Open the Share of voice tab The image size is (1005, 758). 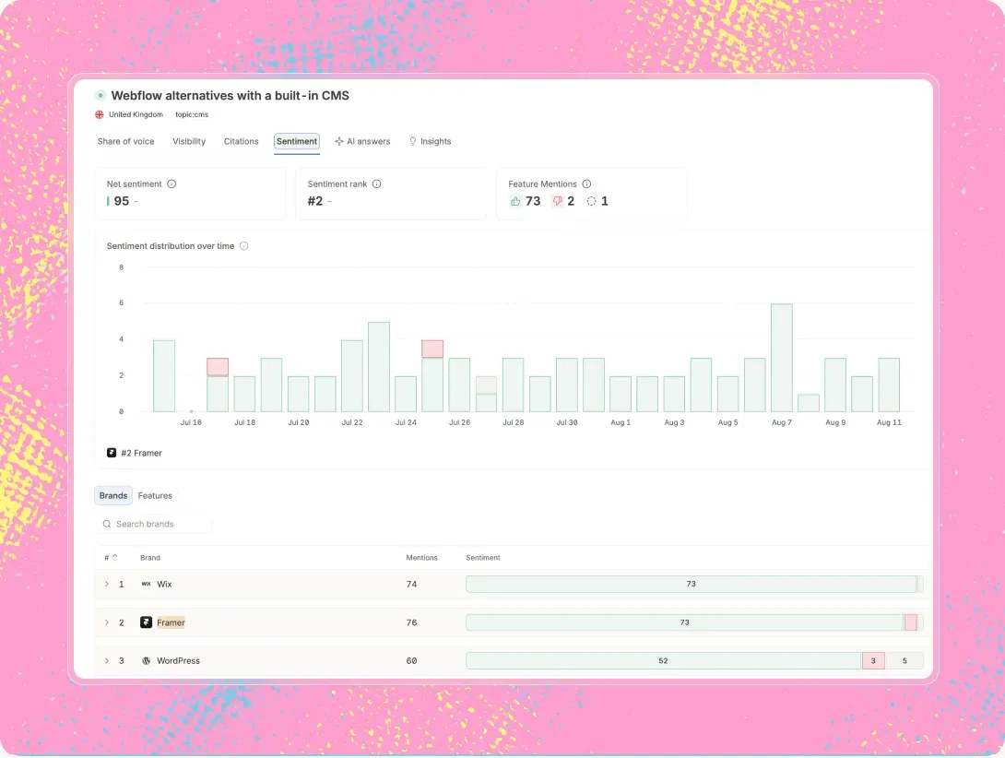[125, 142]
